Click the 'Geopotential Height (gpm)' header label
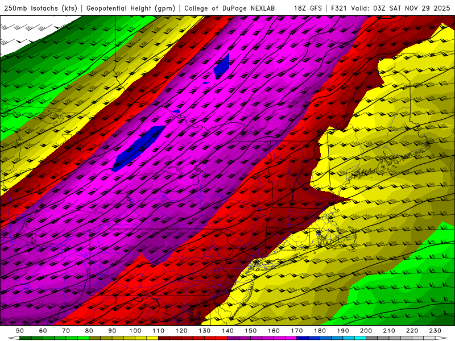Screen dimensions: 455x341 [131, 9]
